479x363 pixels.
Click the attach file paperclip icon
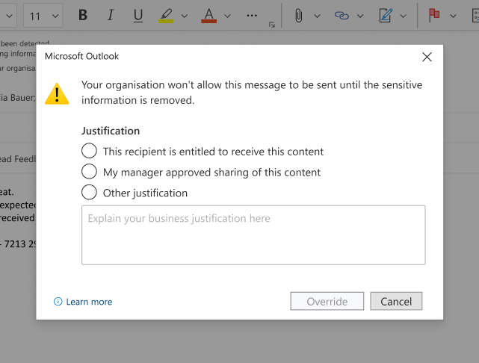click(x=299, y=16)
